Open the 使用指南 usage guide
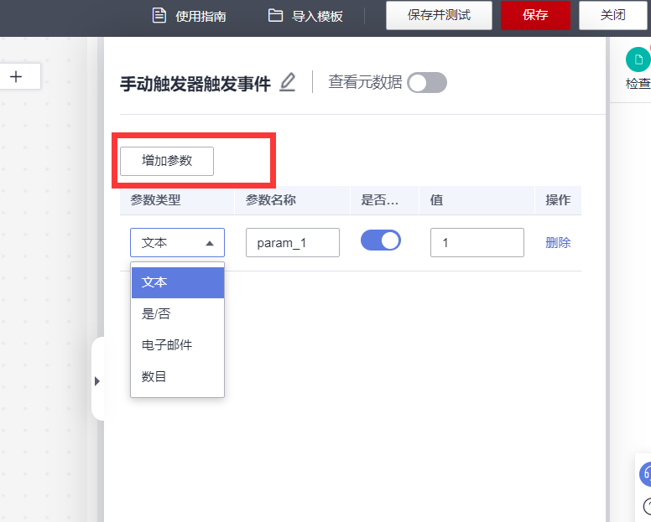The image size is (651, 522). (190, 16)
